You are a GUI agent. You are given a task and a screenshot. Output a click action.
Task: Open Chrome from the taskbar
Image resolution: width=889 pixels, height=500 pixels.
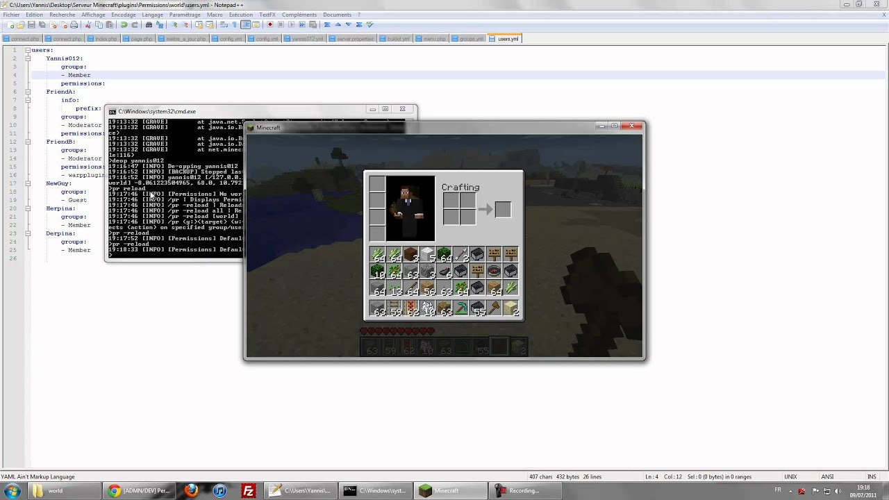139,490
